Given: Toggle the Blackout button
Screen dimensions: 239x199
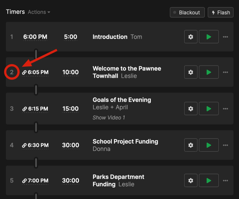Looking at the screenshot, I should 187,13.
